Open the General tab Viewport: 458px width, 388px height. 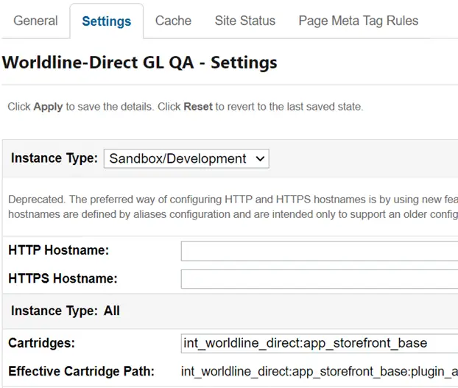tap(35, 21)
